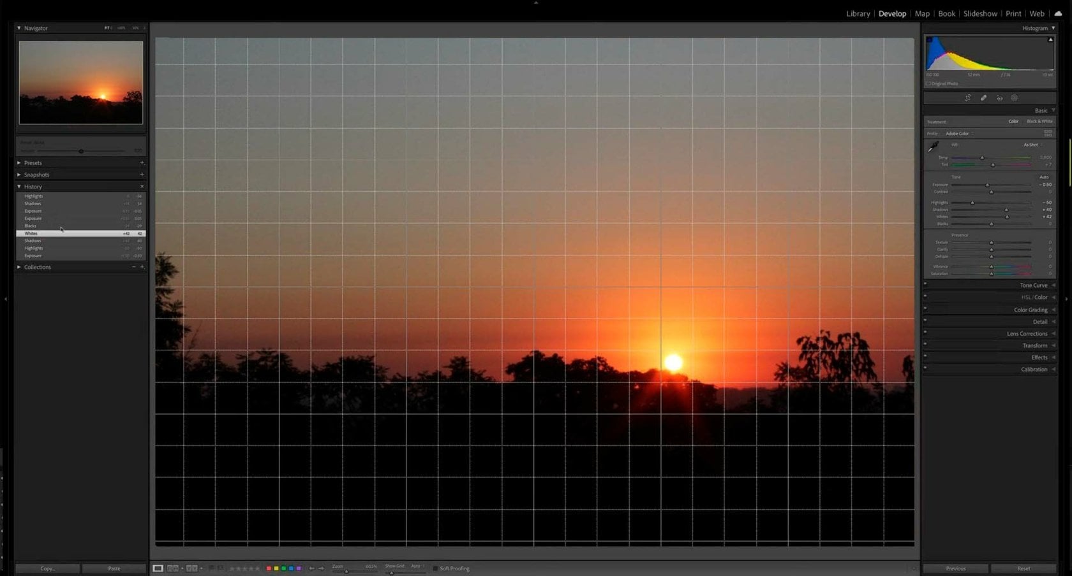
Task: Click the Copy... button
Action: coord(47,568)
